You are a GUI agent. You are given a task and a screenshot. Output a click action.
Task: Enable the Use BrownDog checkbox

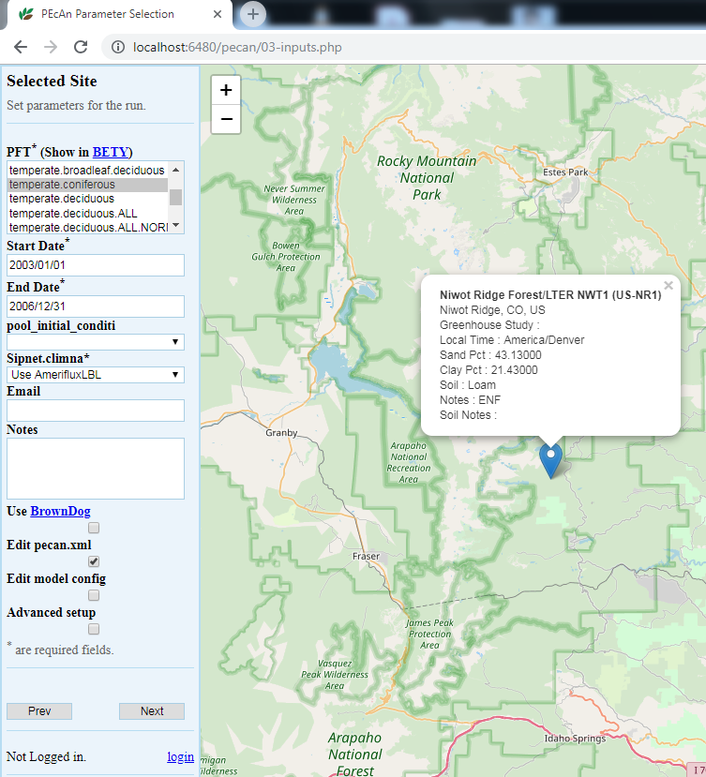pyautogui.click(x=94, y=529)
